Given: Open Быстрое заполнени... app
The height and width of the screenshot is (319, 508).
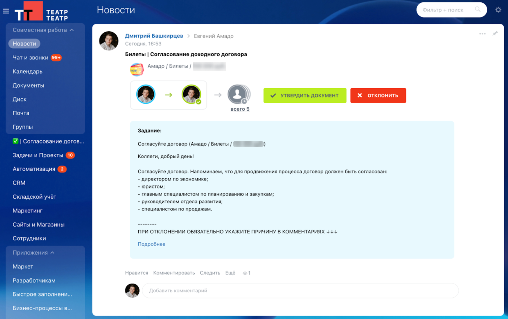Looking at the screenshot, I should coord(42,294).
